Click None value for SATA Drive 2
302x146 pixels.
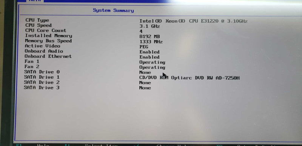click(x=145, y=83)
